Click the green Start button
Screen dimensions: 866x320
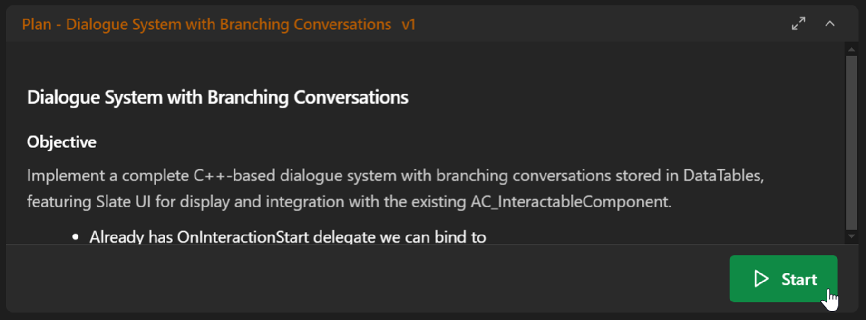[783, 279]
